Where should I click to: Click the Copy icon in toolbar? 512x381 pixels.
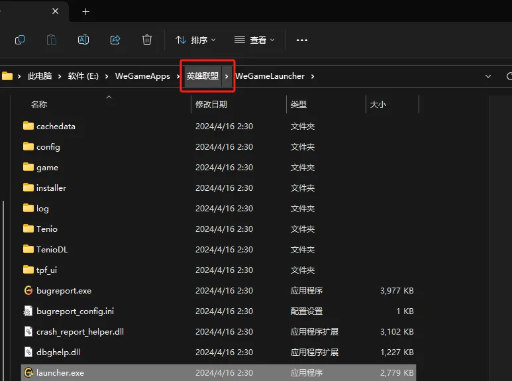pos(20,40)
